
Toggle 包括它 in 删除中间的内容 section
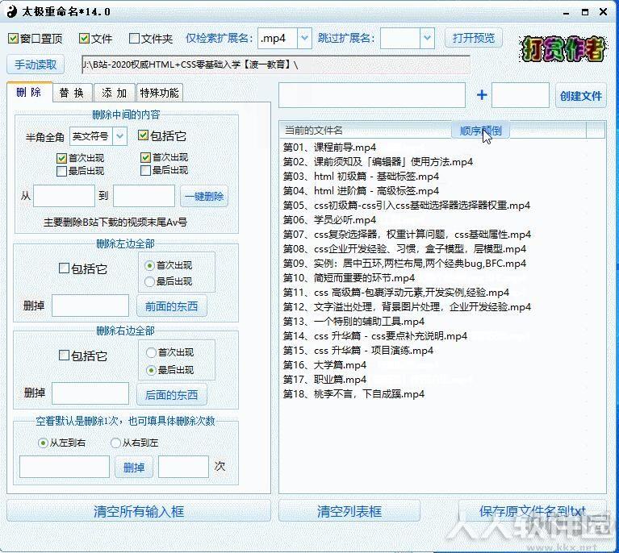[x=143, y=135]
